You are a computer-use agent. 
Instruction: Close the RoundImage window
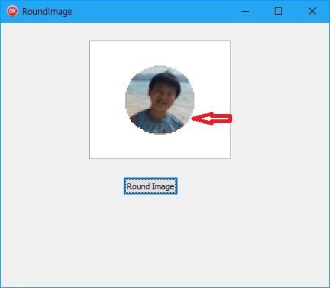point(312,11)
